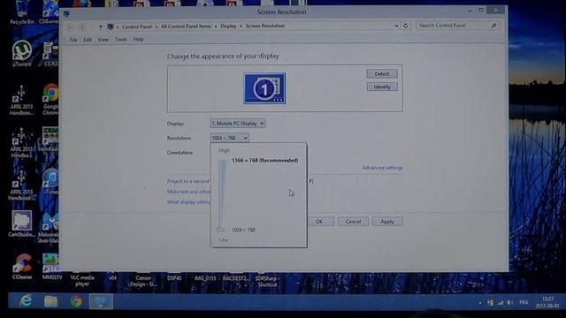Open the Malwarebytes Anti-Malware desktop shortcut
The height and width of the screenshot is (318, 566).
[x=50, y=228]
